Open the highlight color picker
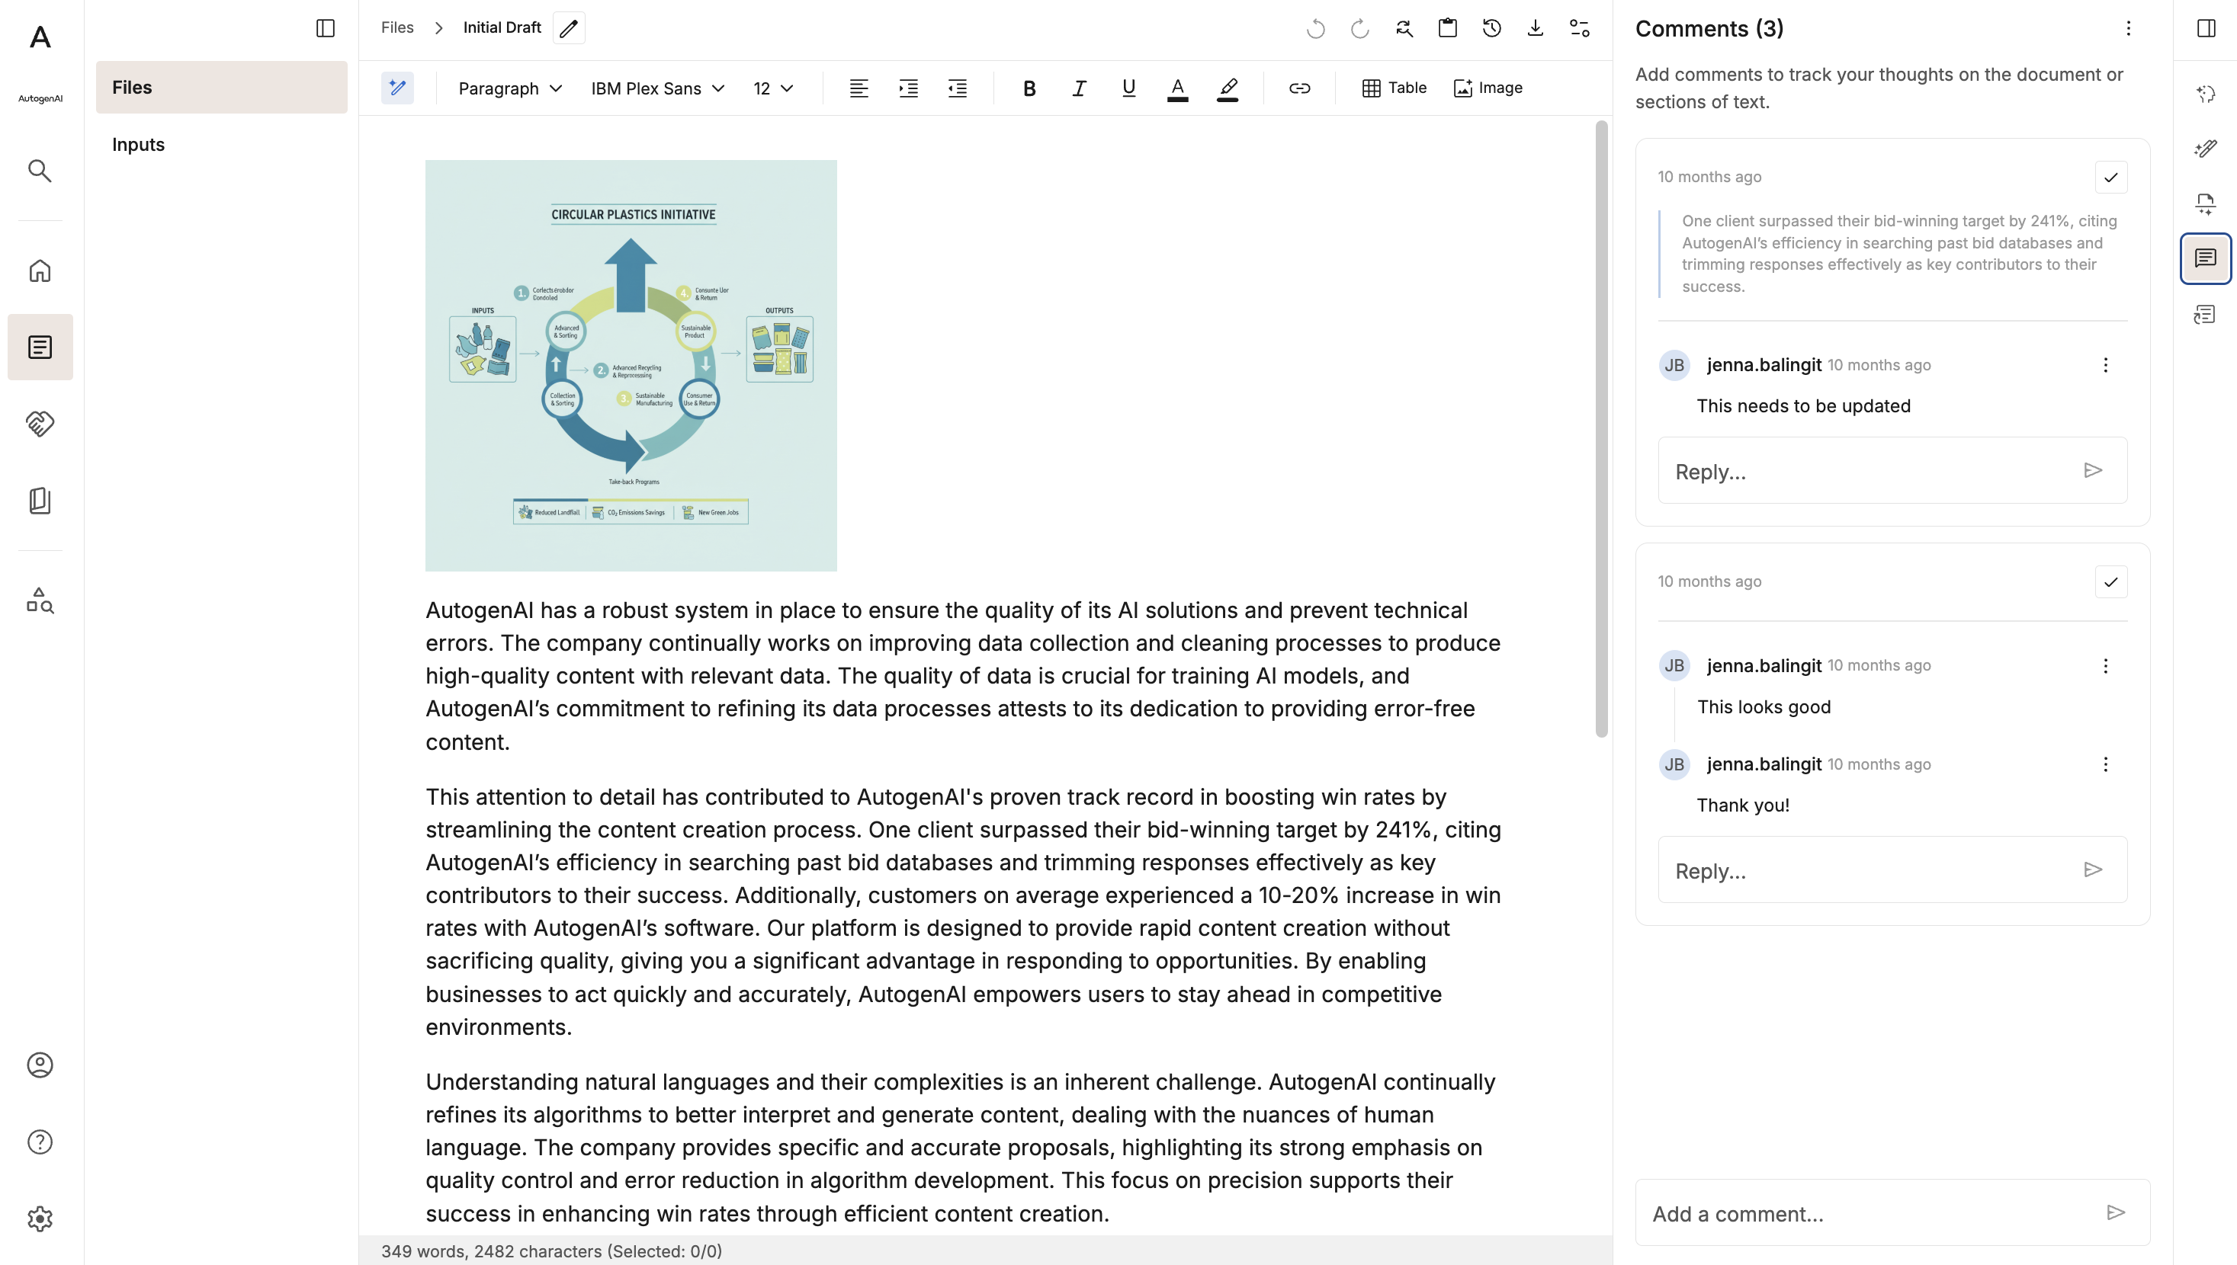2237x1265 pixels. [1227, 88]
